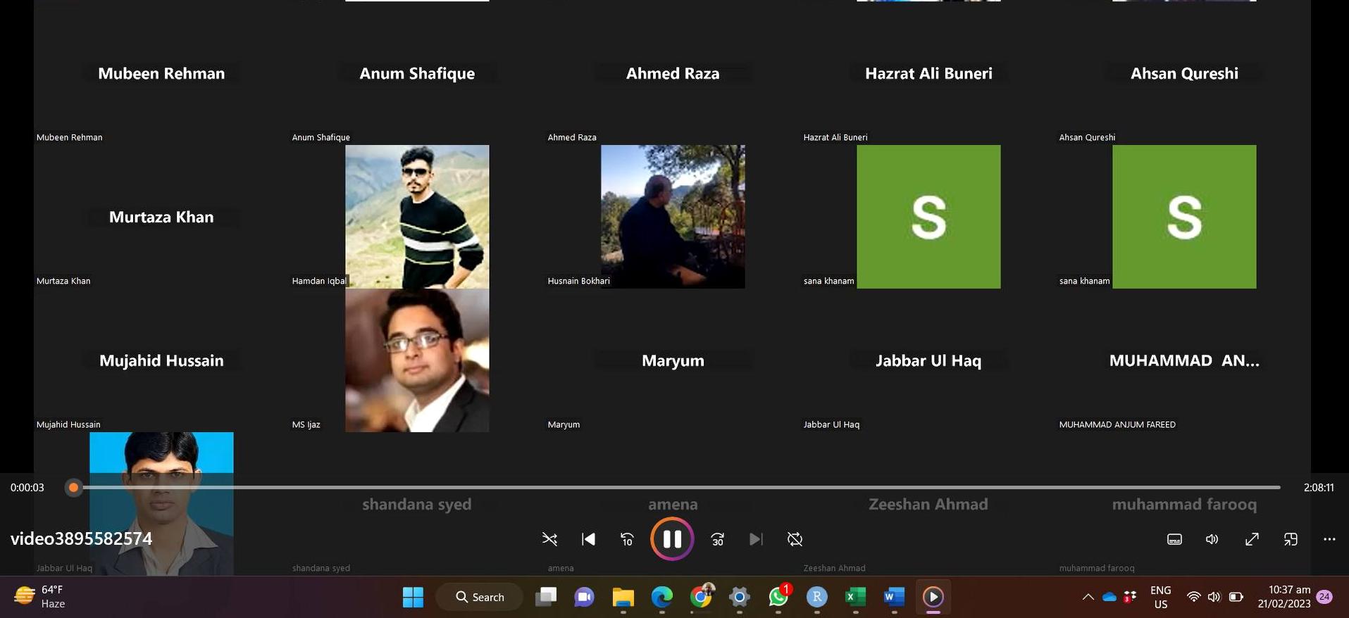The image size is (1349, 618).
Task: Click the elapsed time 0:00:03
Action: pyautogui.click(x=27, y=487)
